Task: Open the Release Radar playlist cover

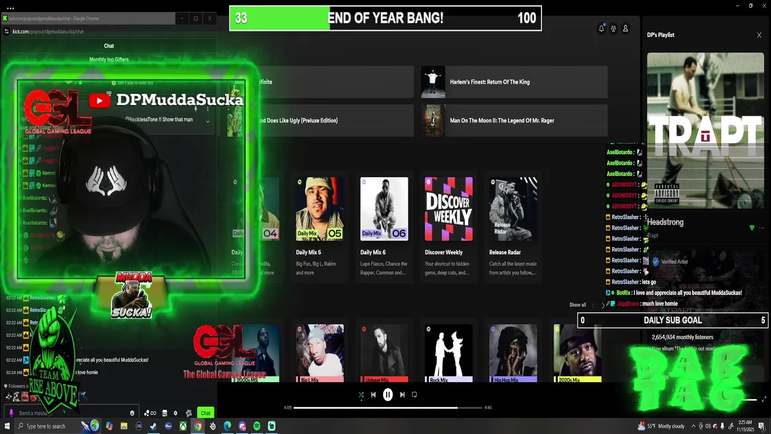Action: (513, 209)
